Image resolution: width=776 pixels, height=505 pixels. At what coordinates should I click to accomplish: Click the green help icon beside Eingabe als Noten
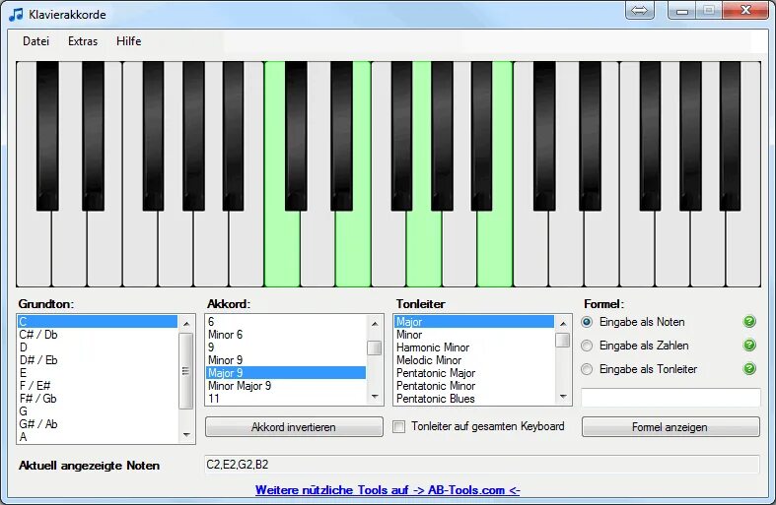click(x=749, y=322)
